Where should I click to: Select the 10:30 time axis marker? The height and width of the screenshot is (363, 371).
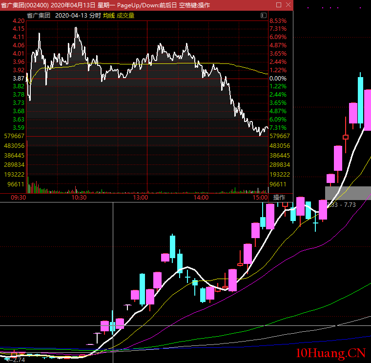[79, 198]
